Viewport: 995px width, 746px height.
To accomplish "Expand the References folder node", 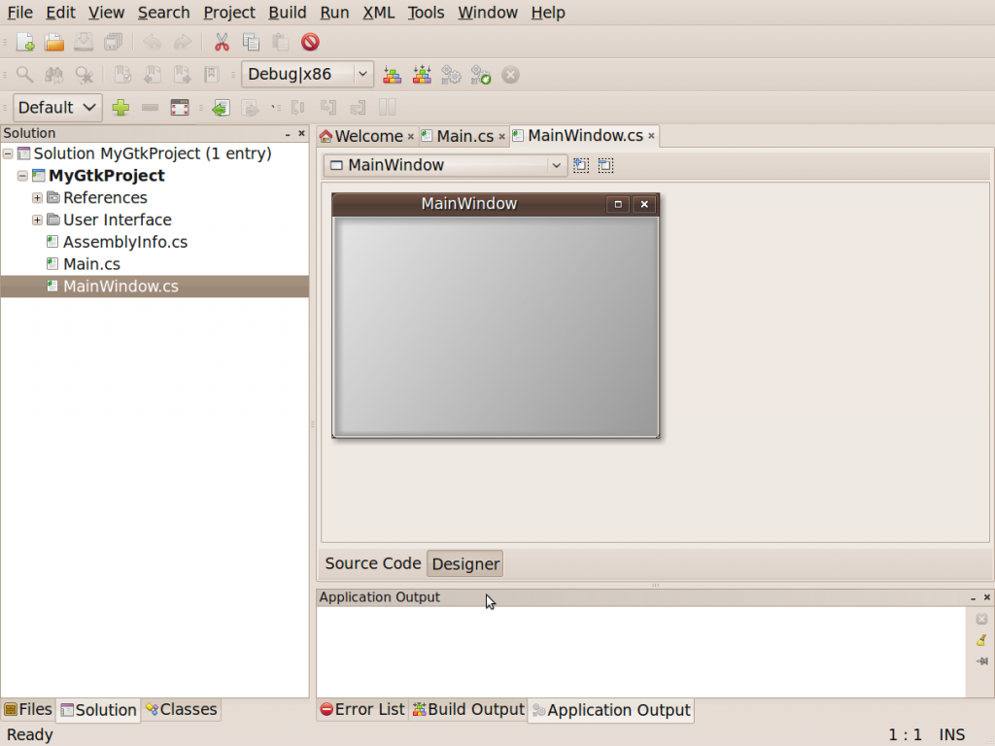I will click(x=38, y=198).
